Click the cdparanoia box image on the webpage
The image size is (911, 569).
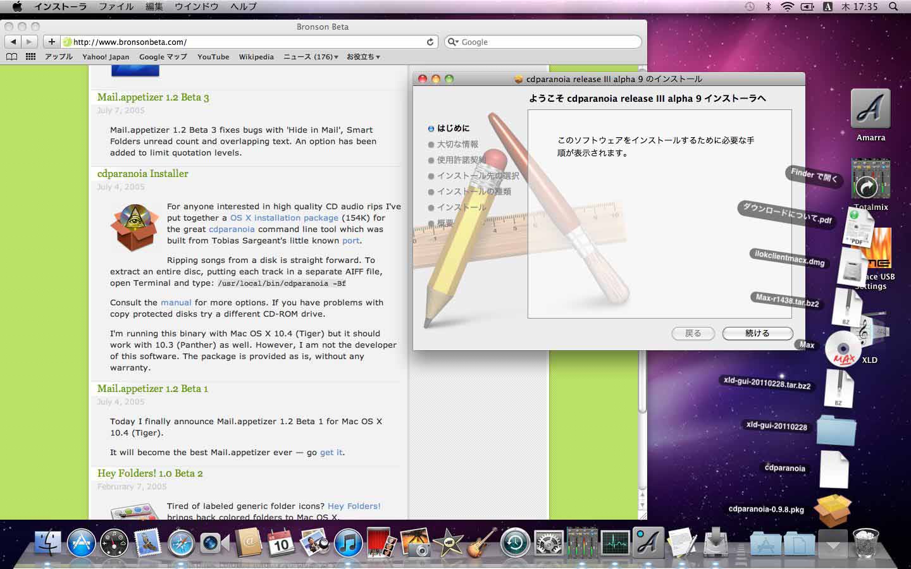(134, 228)
